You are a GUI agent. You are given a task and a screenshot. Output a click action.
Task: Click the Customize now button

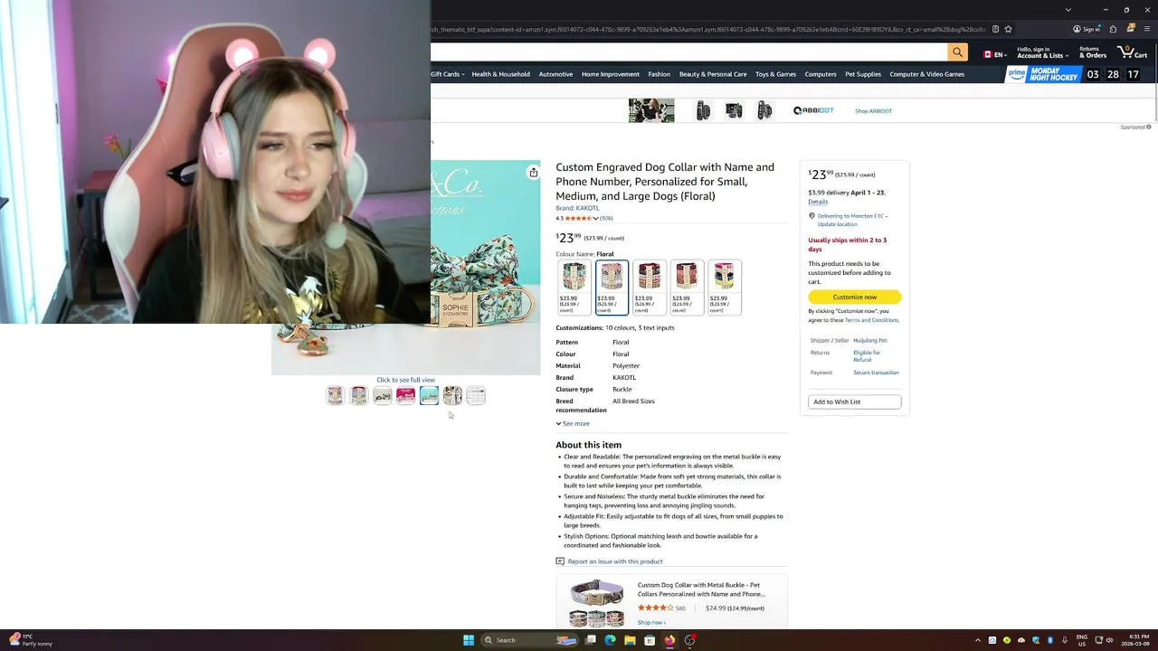pyautogui.click(x=855, y=297)
